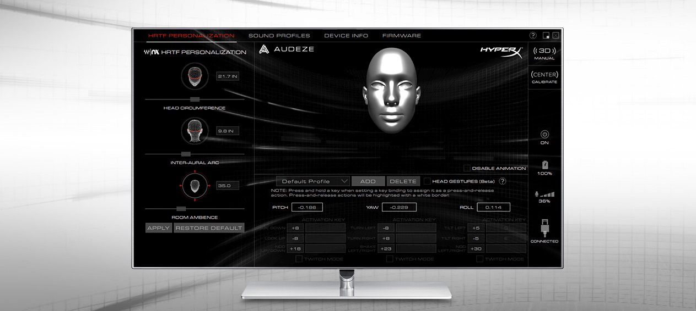Click the Room Ambience slider handle
The width and height of the screenshot is (696, 311).
tap(181, 209)
